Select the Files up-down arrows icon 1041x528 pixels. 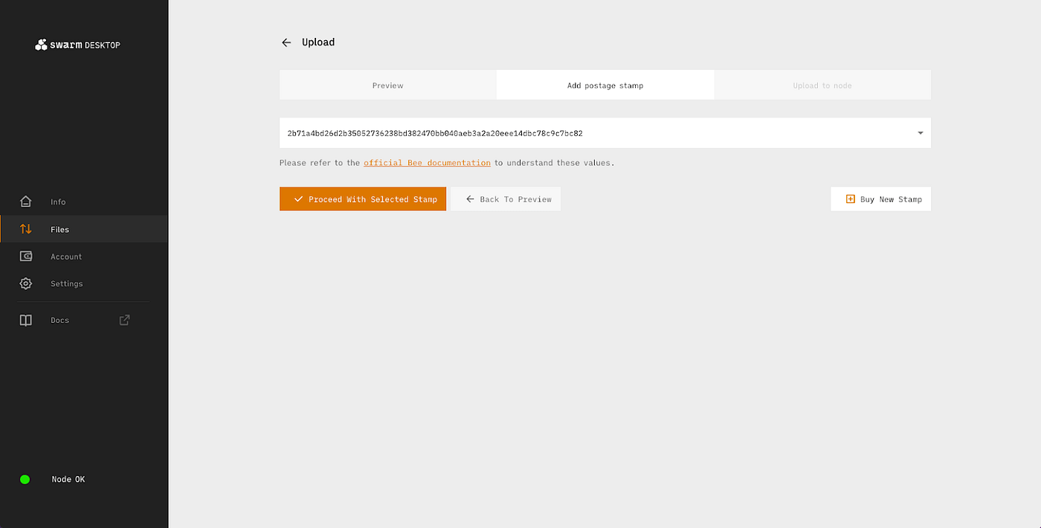pyautogui.click(x=26, y=229)
